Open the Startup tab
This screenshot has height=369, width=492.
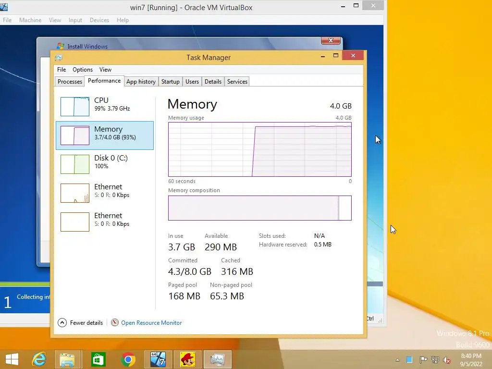click(x=171, y=82)
